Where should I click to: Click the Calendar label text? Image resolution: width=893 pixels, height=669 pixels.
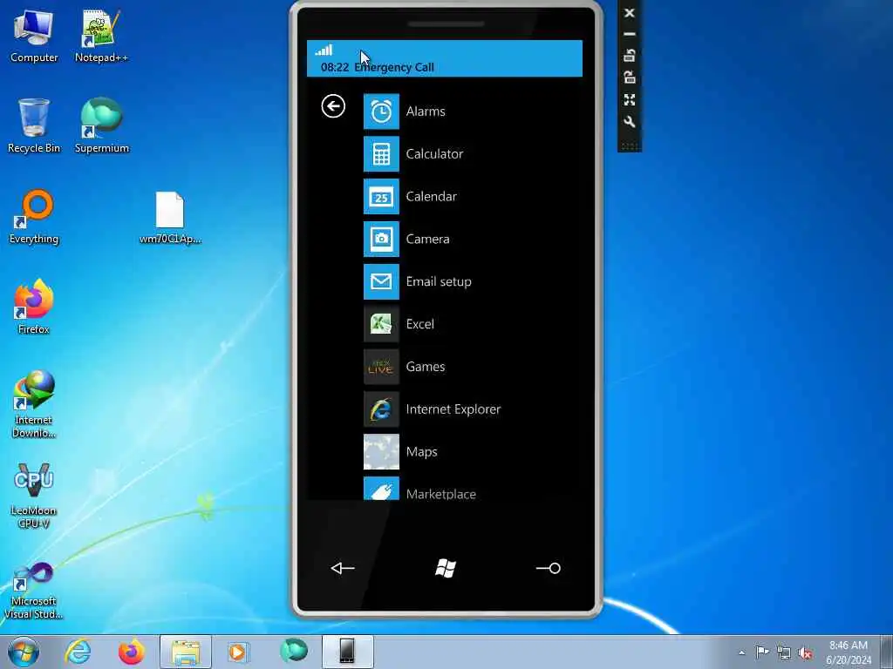click(x=431, y=196)
